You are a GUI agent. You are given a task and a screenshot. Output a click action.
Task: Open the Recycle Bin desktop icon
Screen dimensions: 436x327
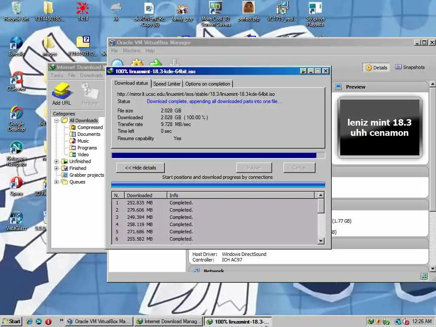click(x=16, y=11)
